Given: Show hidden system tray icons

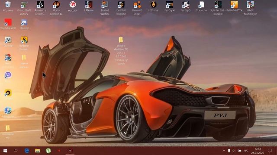Looking at the screenshot, I should 224,151.
